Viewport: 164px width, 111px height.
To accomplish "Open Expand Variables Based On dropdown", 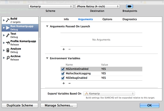I will [x=109, y=94].
